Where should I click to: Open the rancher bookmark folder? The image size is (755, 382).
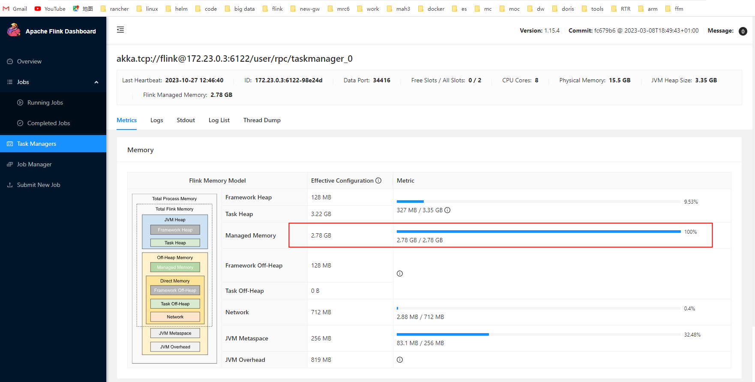pos(114,9)
